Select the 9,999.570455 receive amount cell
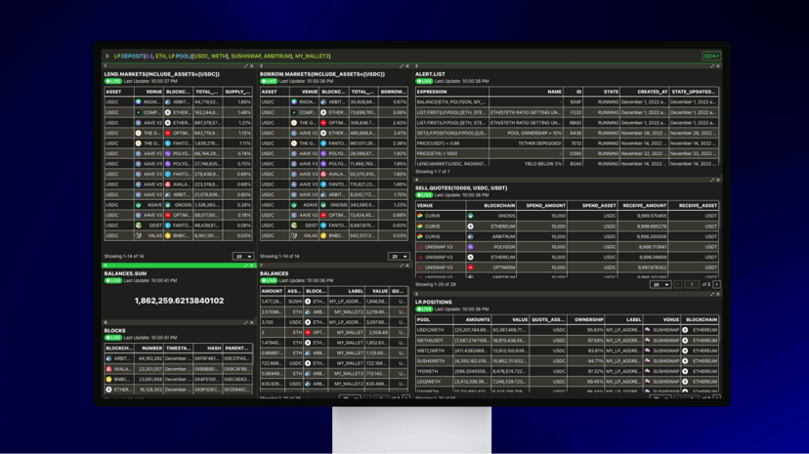This screenshot has height=454, width=809. click(x=643, y=216)
